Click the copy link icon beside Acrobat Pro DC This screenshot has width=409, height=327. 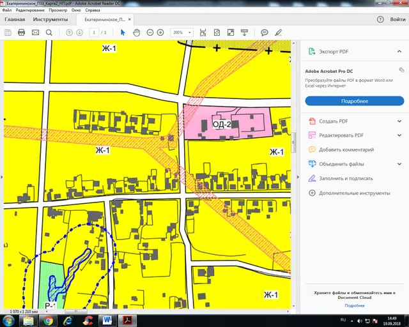[401, 70]
